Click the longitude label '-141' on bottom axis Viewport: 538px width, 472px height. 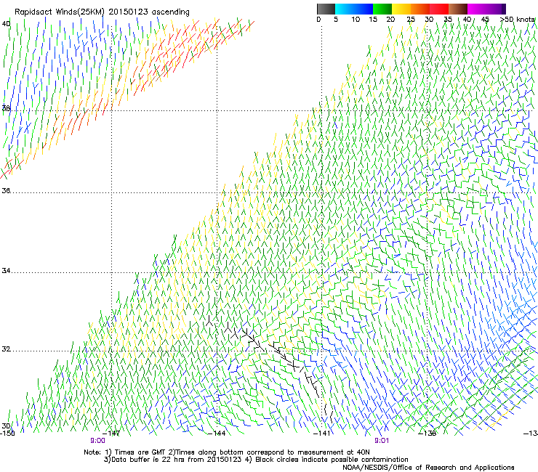[322, 434]
